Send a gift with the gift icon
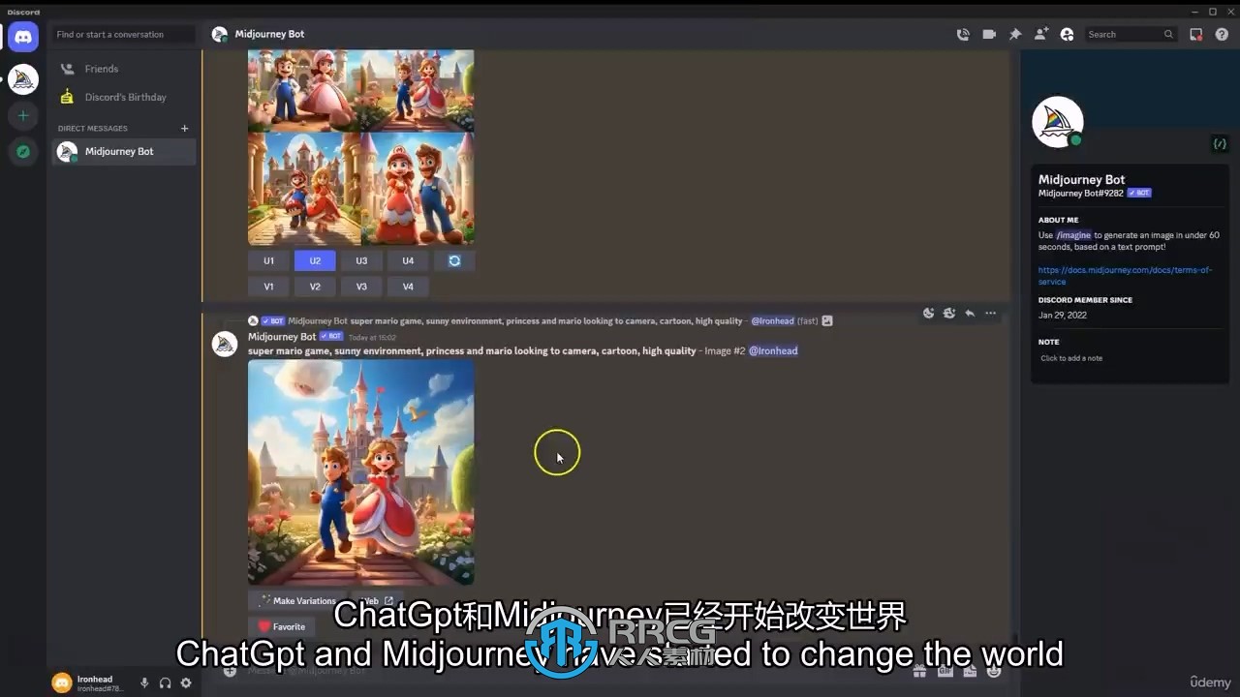Image resolution: width=1240 pixels, height=697 pixels. (920, 670)
